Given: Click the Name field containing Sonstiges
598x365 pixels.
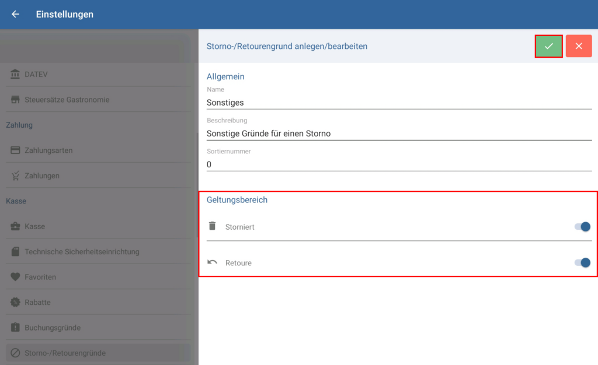Looking at the screenshot, I should click(399, 103).
